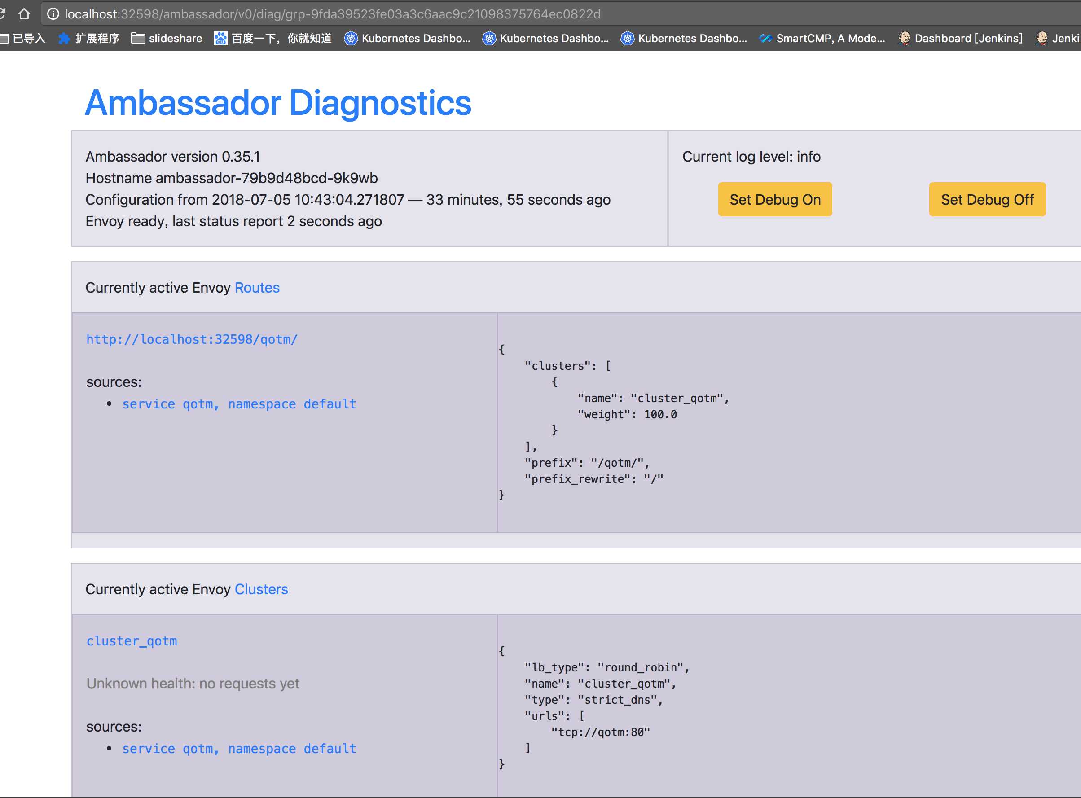Viewport: 1081px width, 798px height.
Task: Click the site info icon in address bar
Action: point(53,14)
